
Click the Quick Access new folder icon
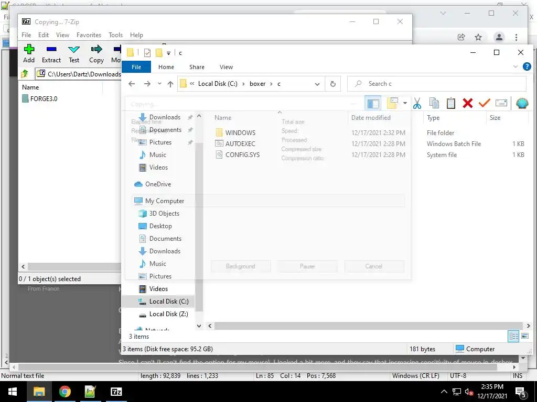[159, 53]
